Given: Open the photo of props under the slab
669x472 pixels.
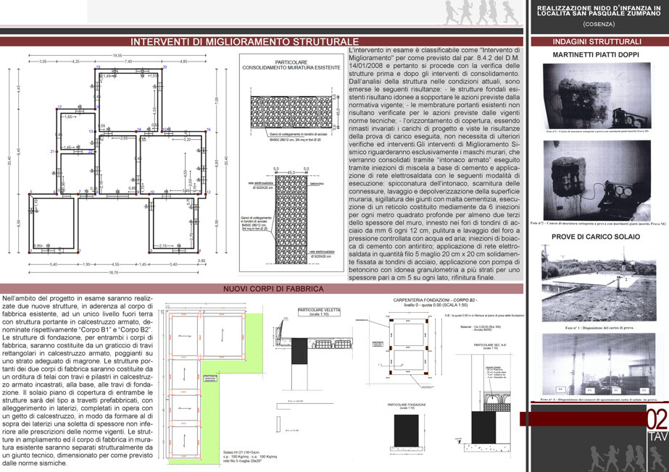Looking at the screenshot, I should 598,364.
